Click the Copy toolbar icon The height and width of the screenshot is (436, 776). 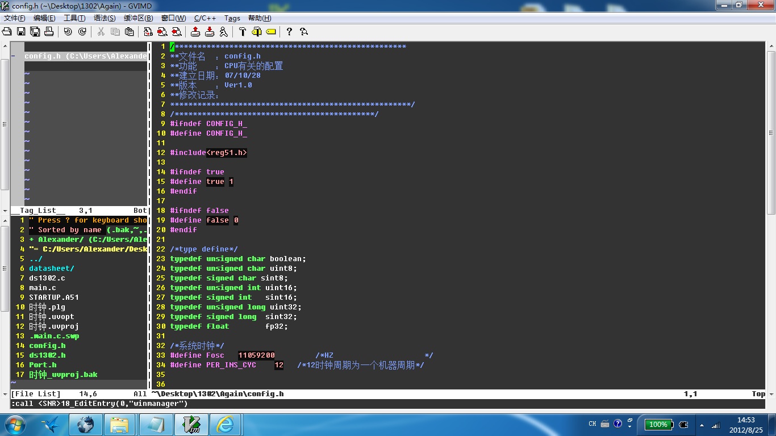pyautogui.click(x=115, y=32)
